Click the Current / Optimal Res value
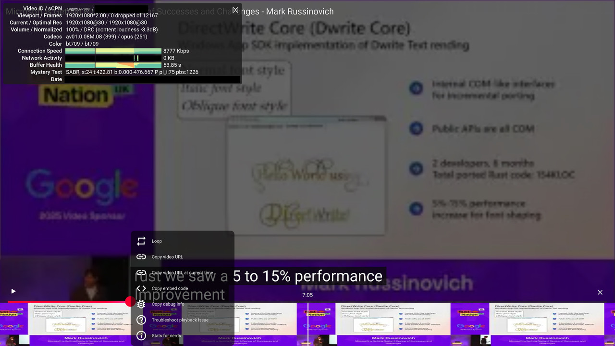This screenshot has height=346, width=615. 107,23
